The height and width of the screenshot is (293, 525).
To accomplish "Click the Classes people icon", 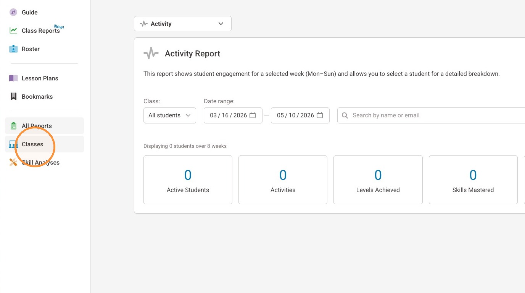I will (13, 144).
